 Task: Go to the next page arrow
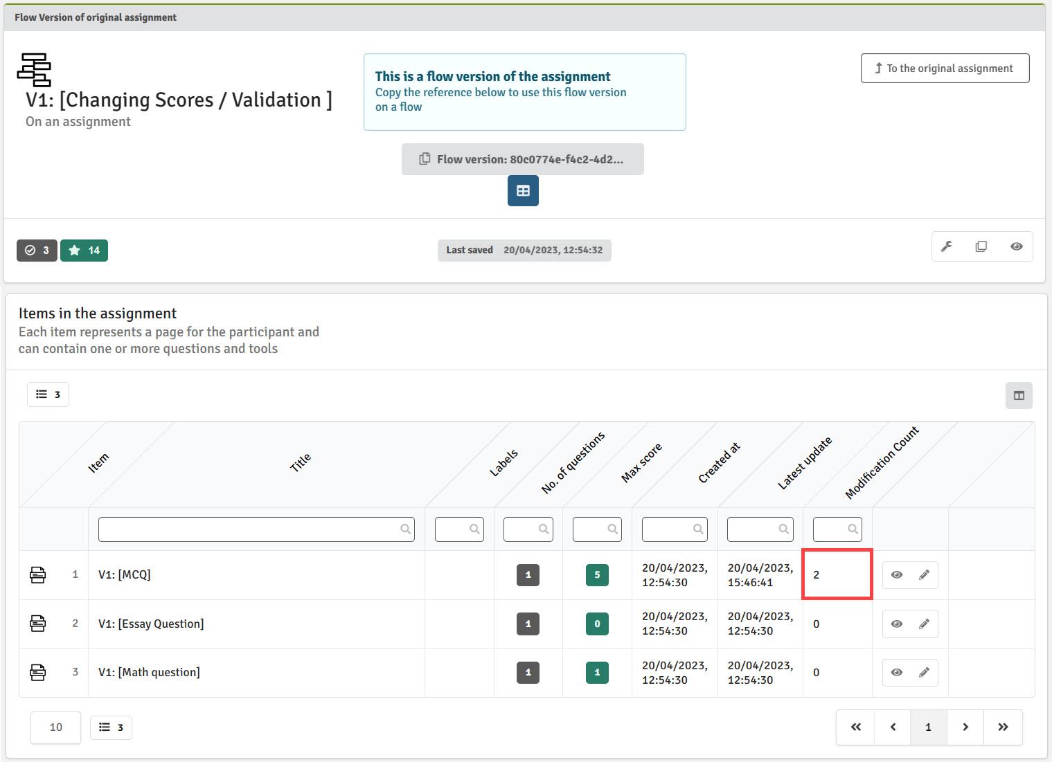point(965,727)
